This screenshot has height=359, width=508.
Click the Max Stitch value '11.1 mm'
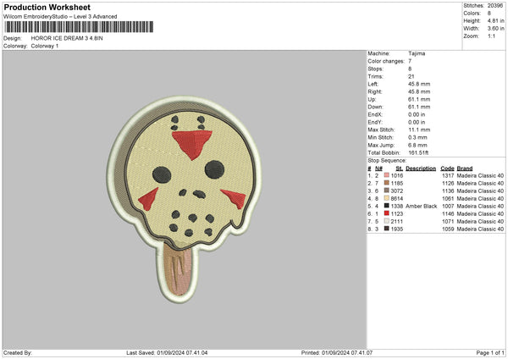click(419, 130)
